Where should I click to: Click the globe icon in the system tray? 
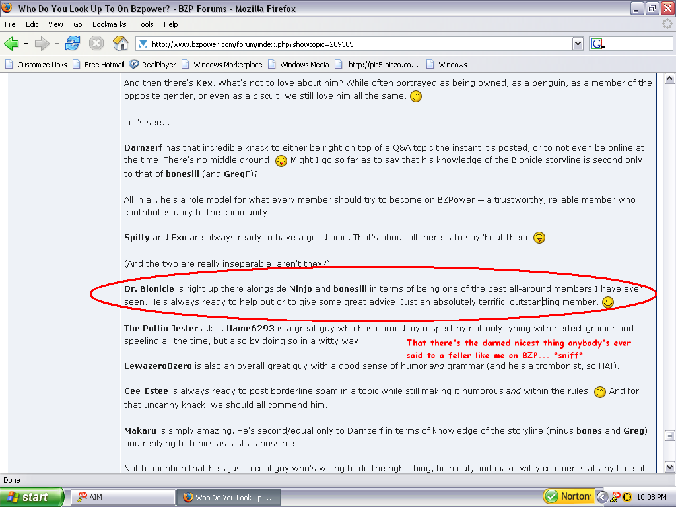628,497
